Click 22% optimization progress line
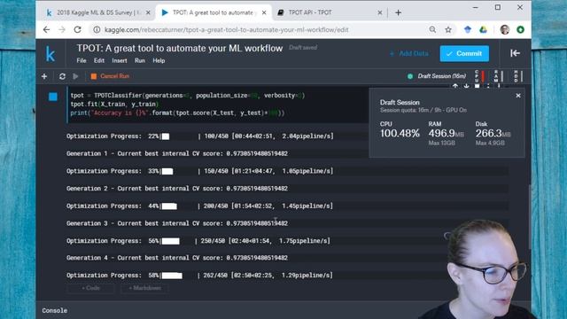The width and height of the screenshot is (567, 319). (x=199, y=136)
